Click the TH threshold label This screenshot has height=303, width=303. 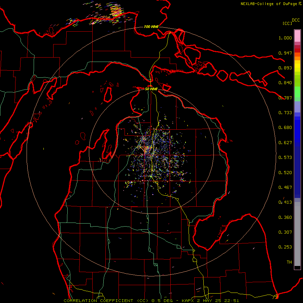(x=289, y=262)
